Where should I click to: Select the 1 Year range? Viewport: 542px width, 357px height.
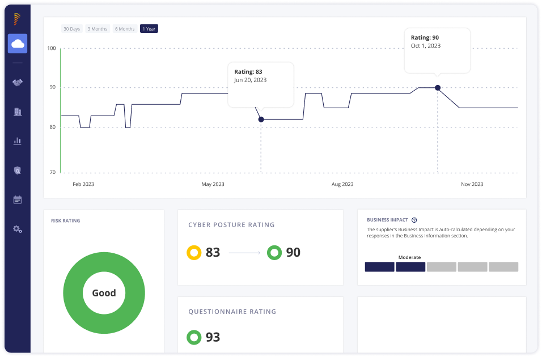click(x=149, y=29)
